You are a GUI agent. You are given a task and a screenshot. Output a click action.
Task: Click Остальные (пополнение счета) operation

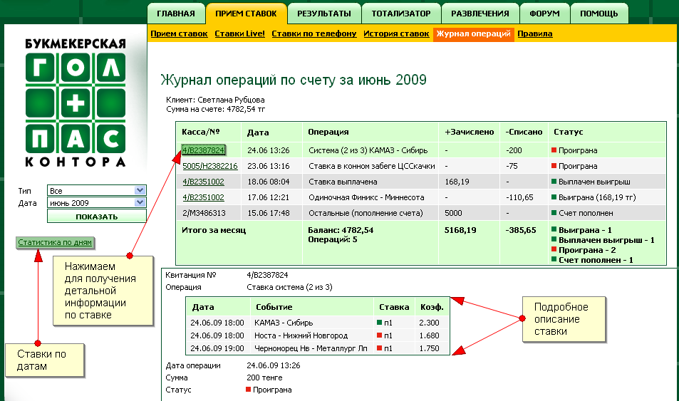pos(366,213)
